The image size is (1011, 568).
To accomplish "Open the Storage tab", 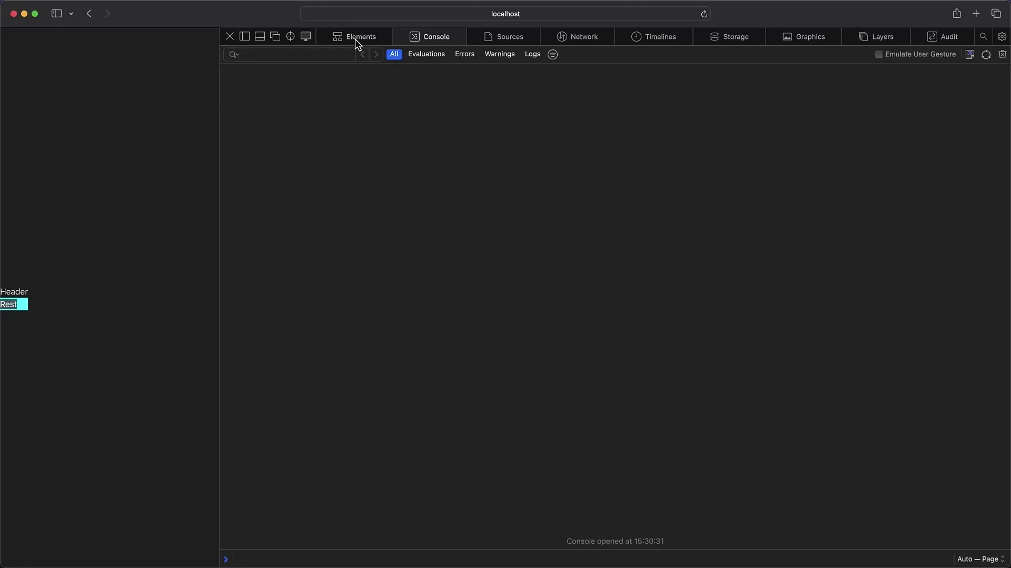I will click(x=729, y=37).
